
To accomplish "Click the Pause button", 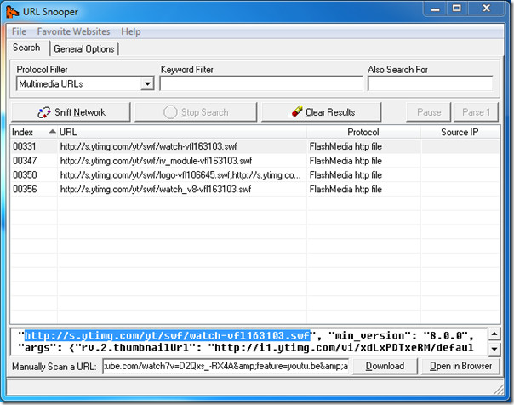I will pos(429,112).
